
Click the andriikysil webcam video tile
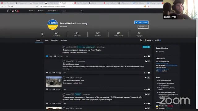pyautogui.click(x=181, y=10)
